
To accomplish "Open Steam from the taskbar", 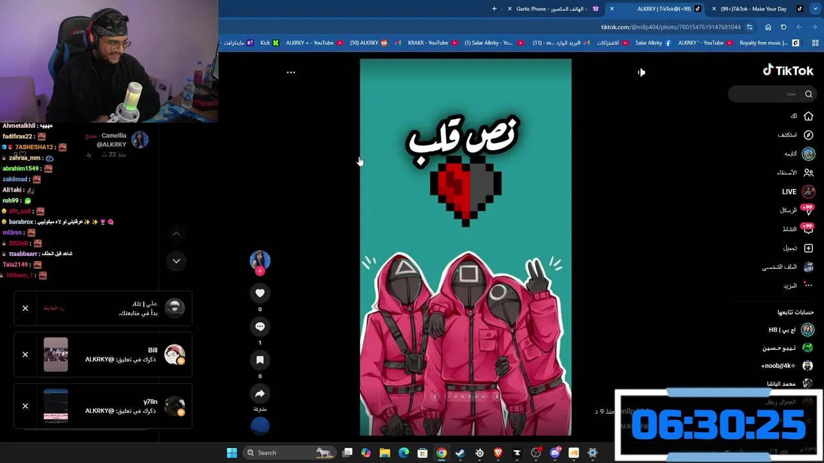I will coord(460,453).
